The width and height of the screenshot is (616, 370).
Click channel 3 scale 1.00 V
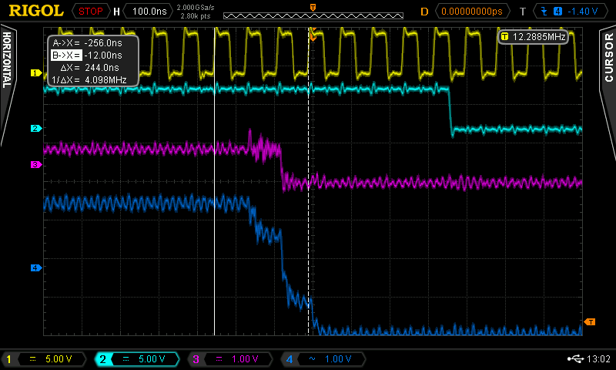pos(245,359)
